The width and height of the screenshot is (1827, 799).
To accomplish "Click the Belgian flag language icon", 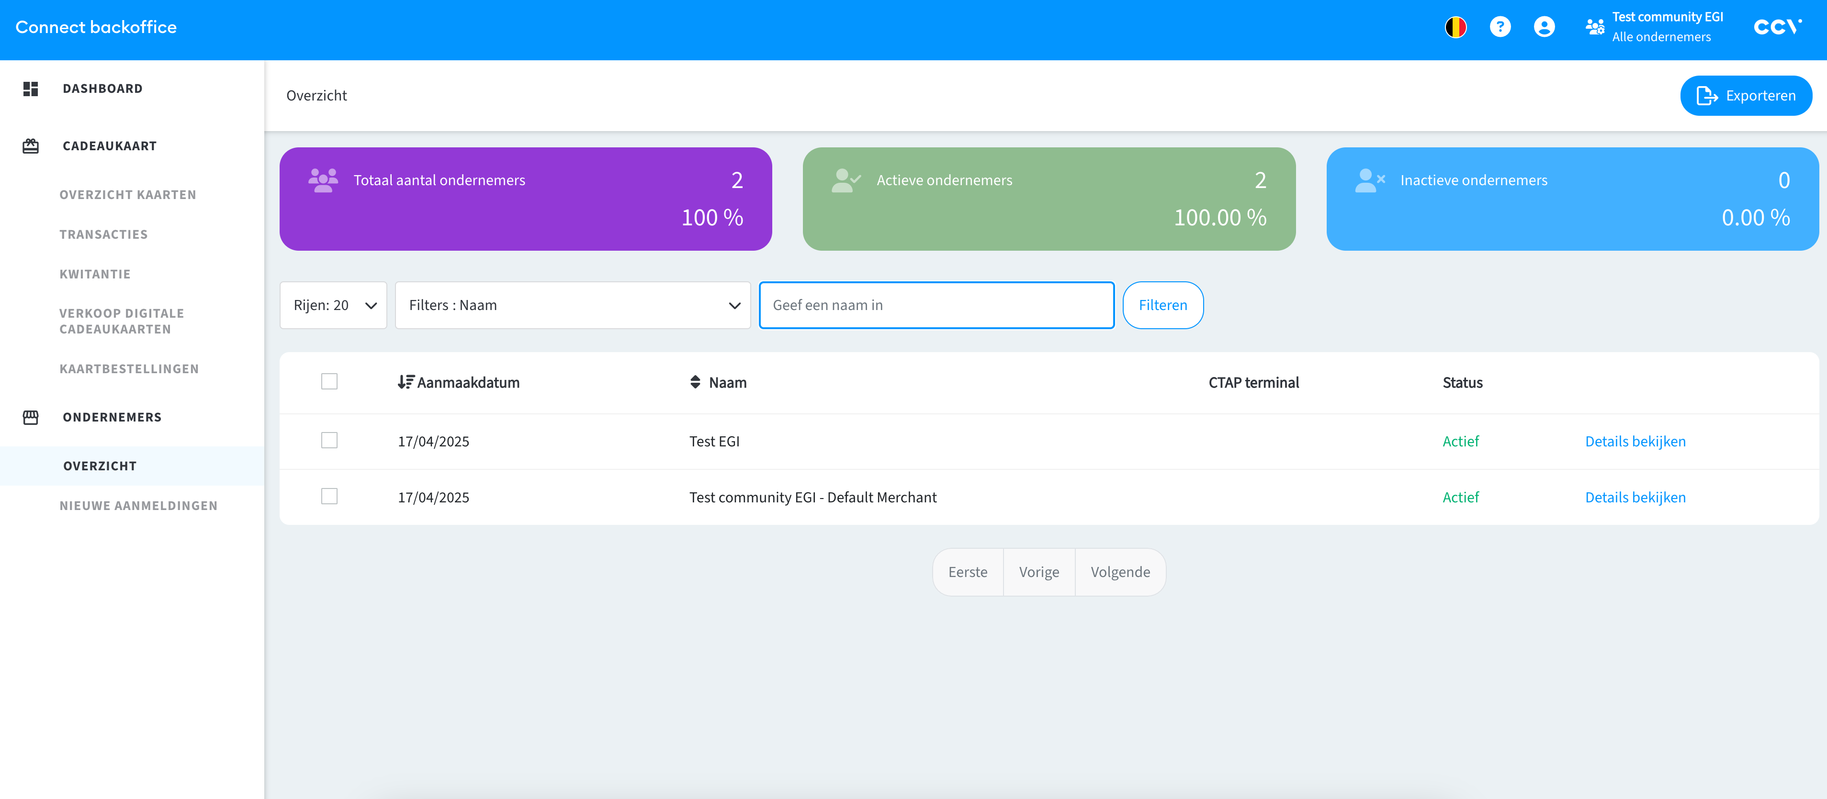I will point(1455,27).
